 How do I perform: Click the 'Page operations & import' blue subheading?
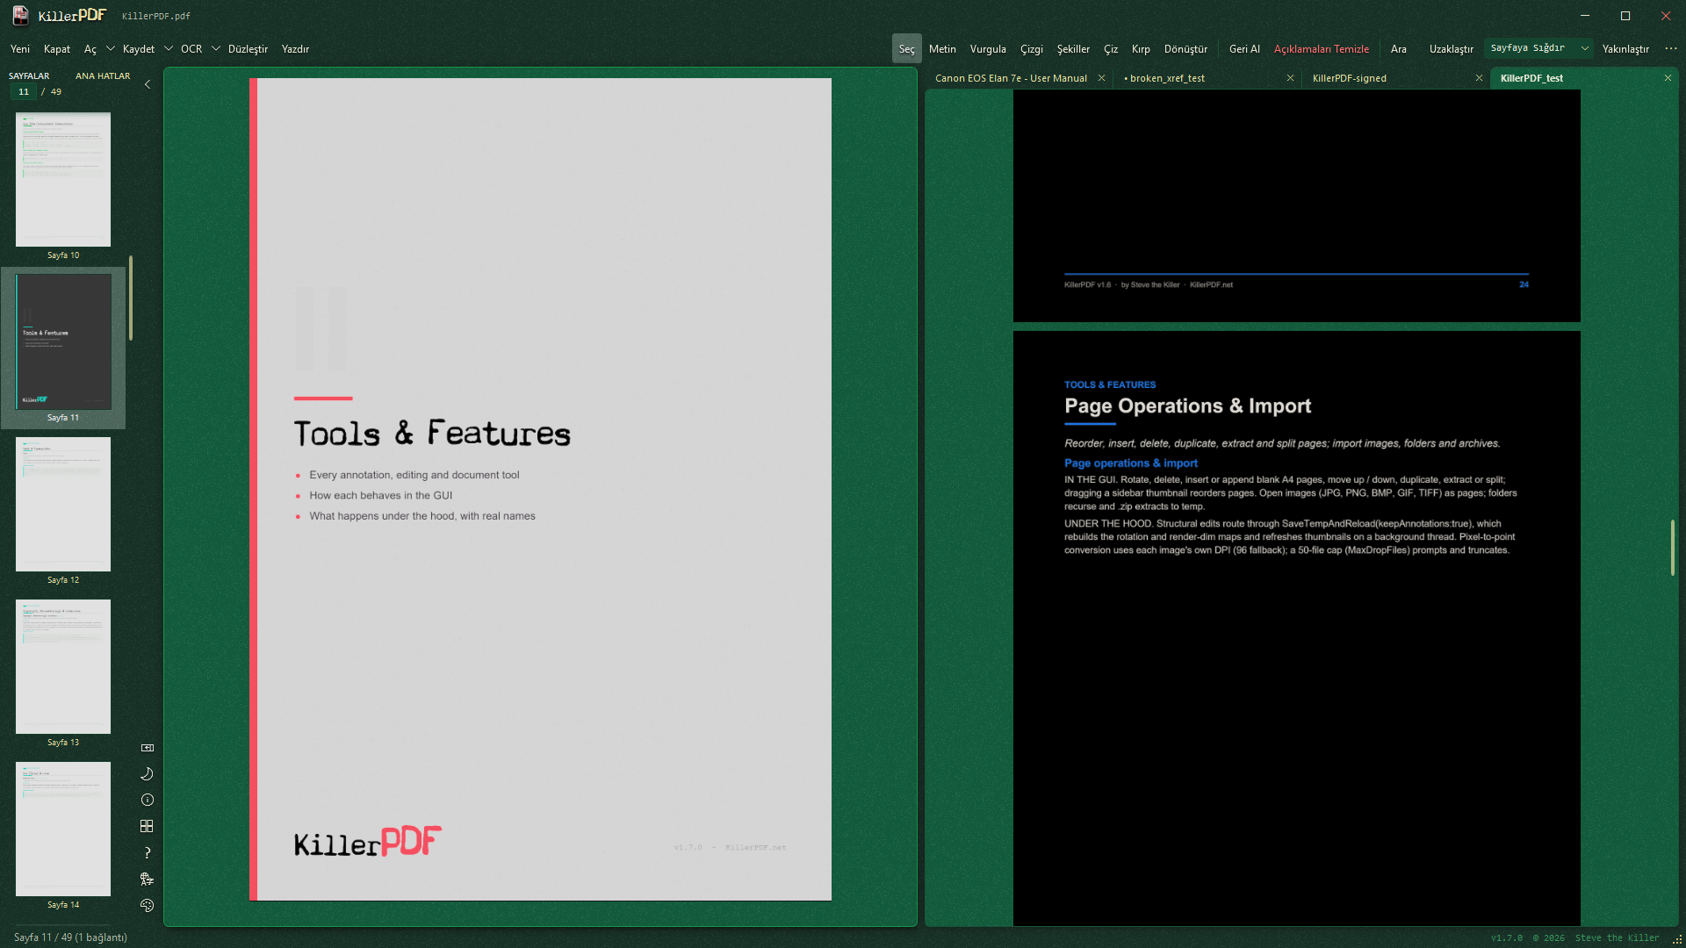point(1131,463)
